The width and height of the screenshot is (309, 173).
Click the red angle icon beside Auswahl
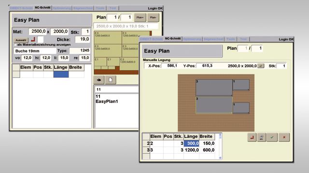pos(33,39)
